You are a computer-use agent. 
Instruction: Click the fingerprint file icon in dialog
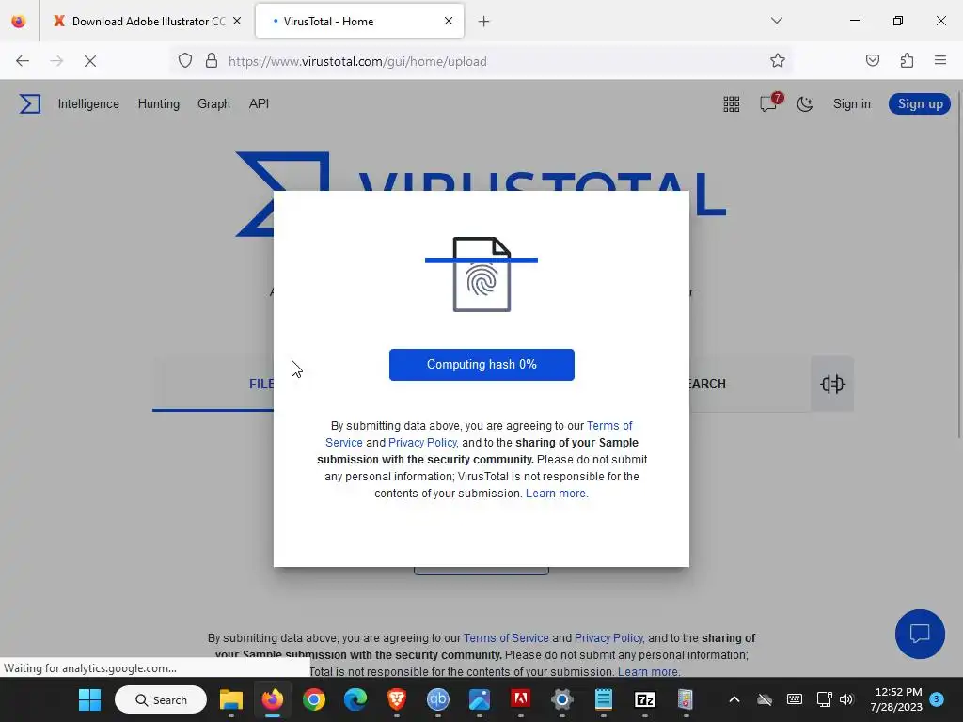click(x=481, y=275)
